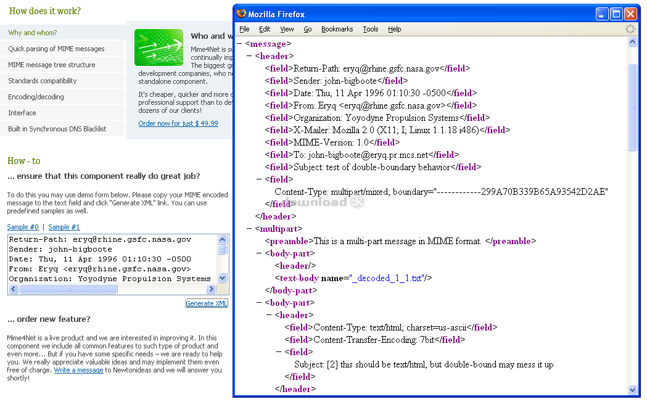The image size is (647, 402).
Task: Minimize the Mozilla Firefox window
Action: pos(602,14)
